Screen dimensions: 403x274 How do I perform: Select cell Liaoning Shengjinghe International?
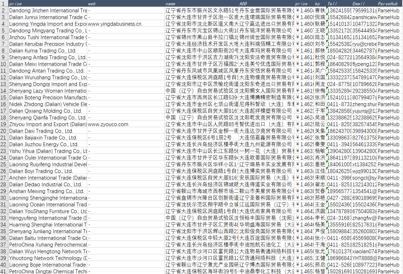pyautogui.click(x=48, y=198)
